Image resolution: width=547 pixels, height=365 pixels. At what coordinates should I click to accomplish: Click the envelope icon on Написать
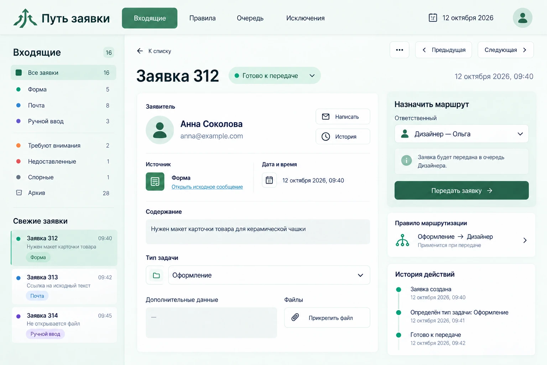click(325, 117)
